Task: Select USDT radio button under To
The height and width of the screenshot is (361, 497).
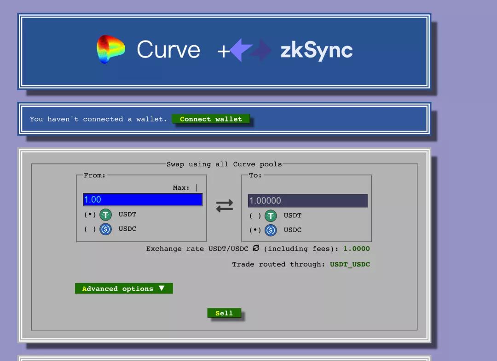Action: [x=254, y=215]
